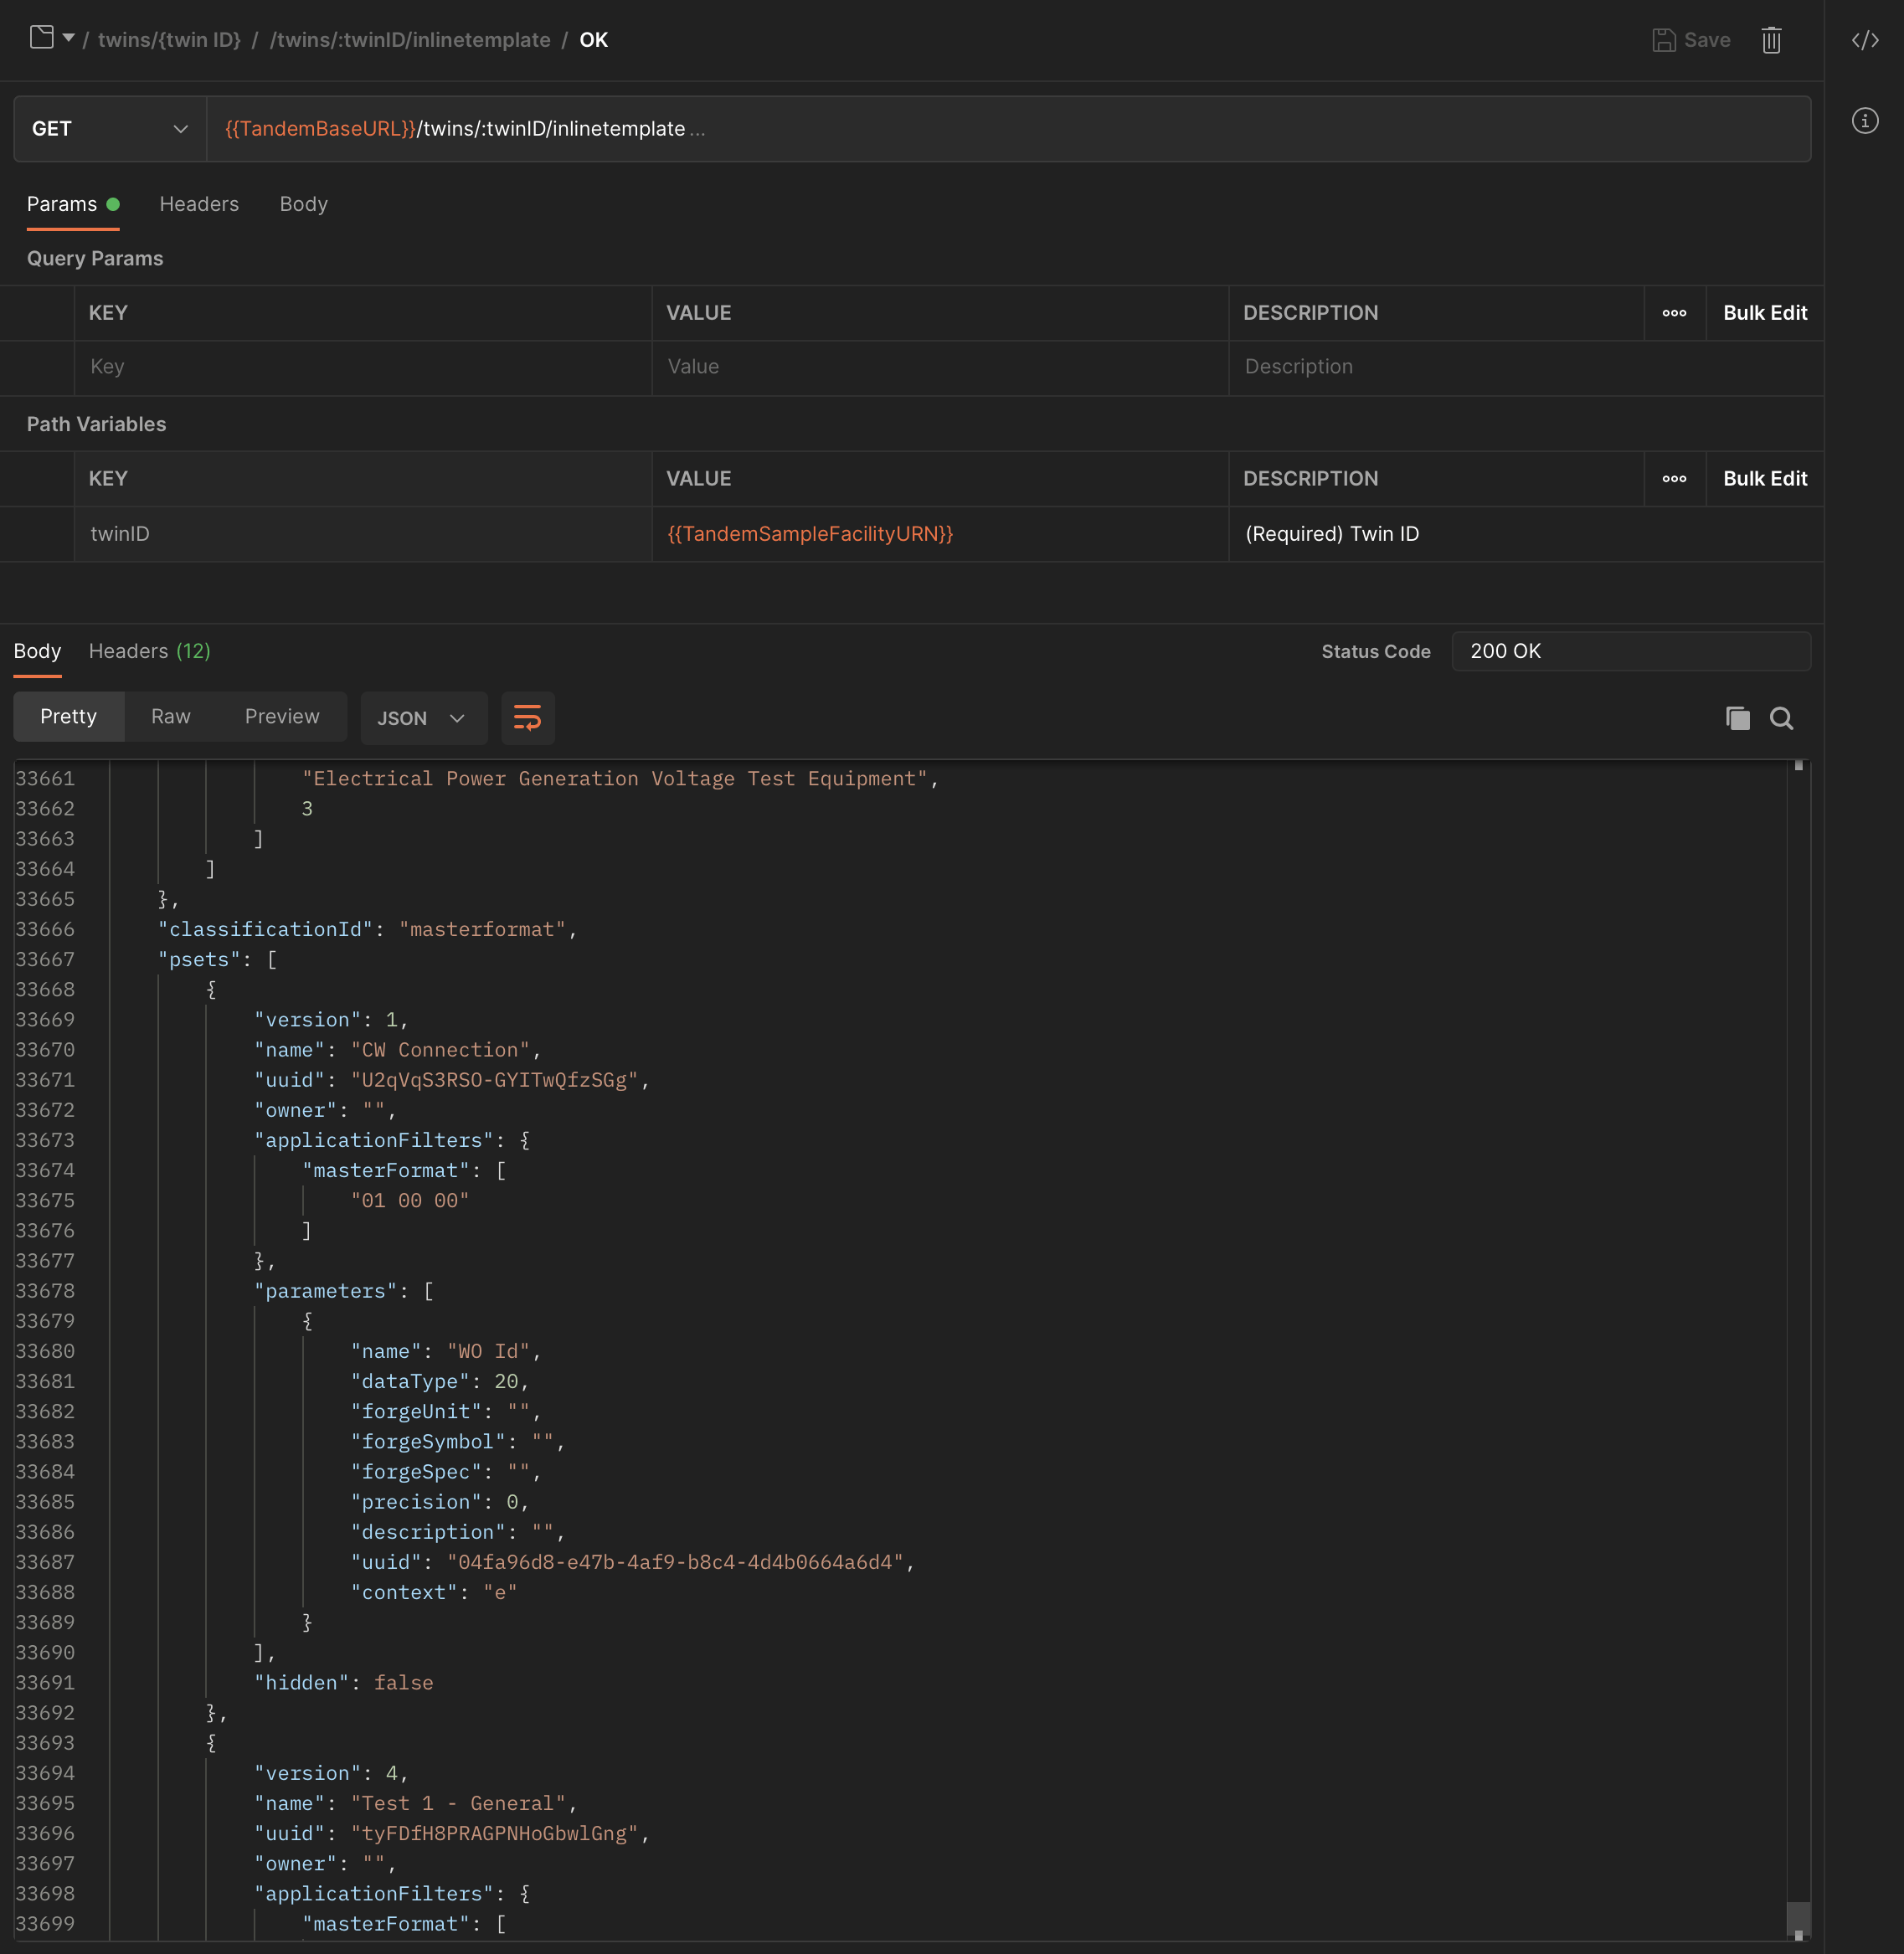Open the GET method dropdown
Image resolution: width=1904 pixels, height=1954 pixels.
point(110,129)
